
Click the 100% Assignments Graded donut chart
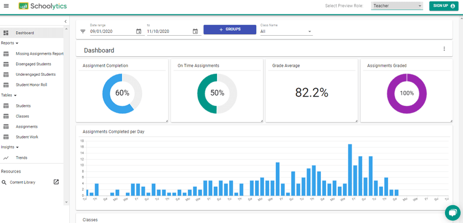[x=407, y=94]
